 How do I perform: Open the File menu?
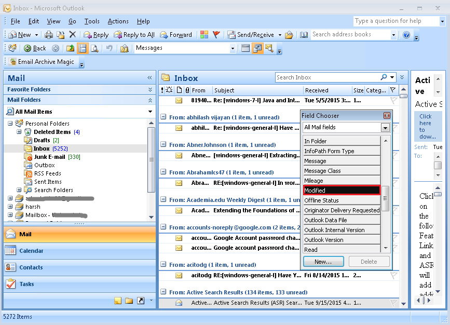point(15,21)
